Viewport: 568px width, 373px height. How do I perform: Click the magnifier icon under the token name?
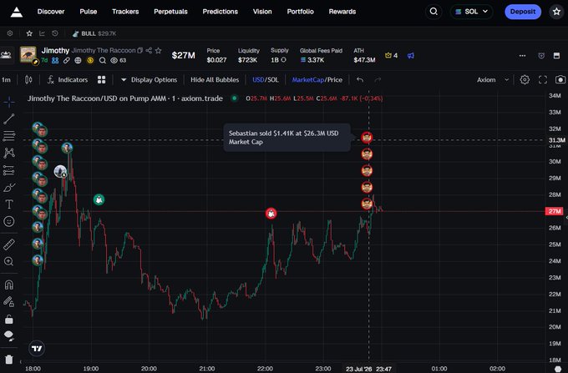tap(103, 60)
